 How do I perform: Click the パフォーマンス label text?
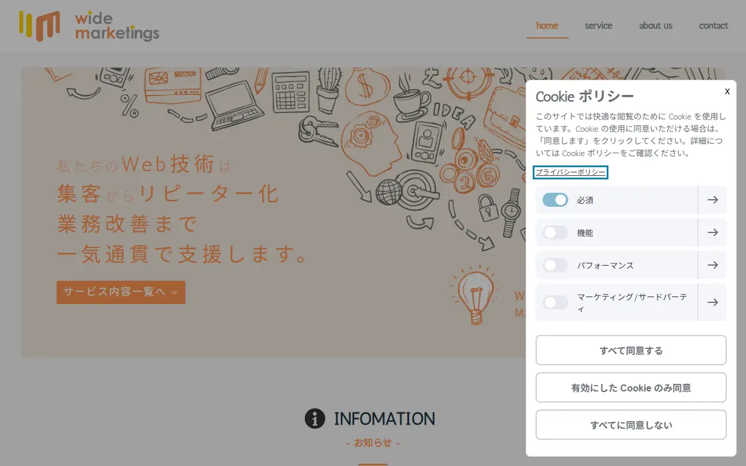[x=605, y=265]
